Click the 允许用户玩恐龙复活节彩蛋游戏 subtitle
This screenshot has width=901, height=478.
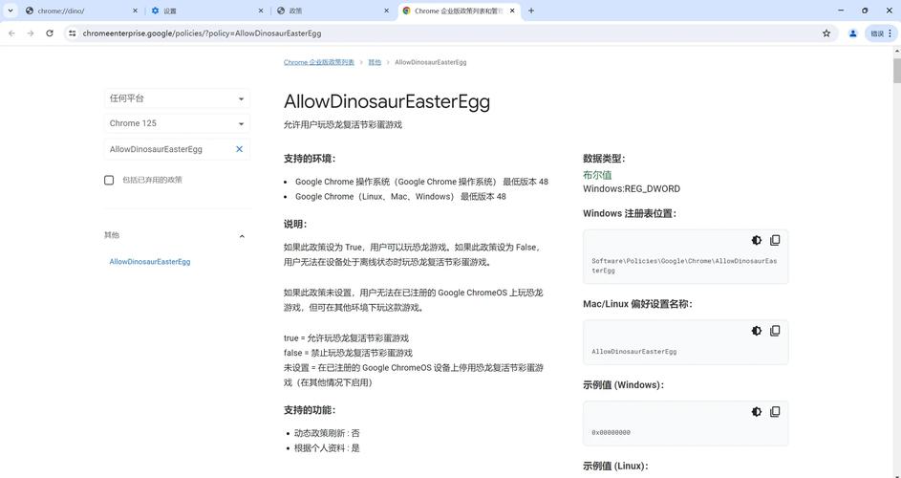click(343, 125)
